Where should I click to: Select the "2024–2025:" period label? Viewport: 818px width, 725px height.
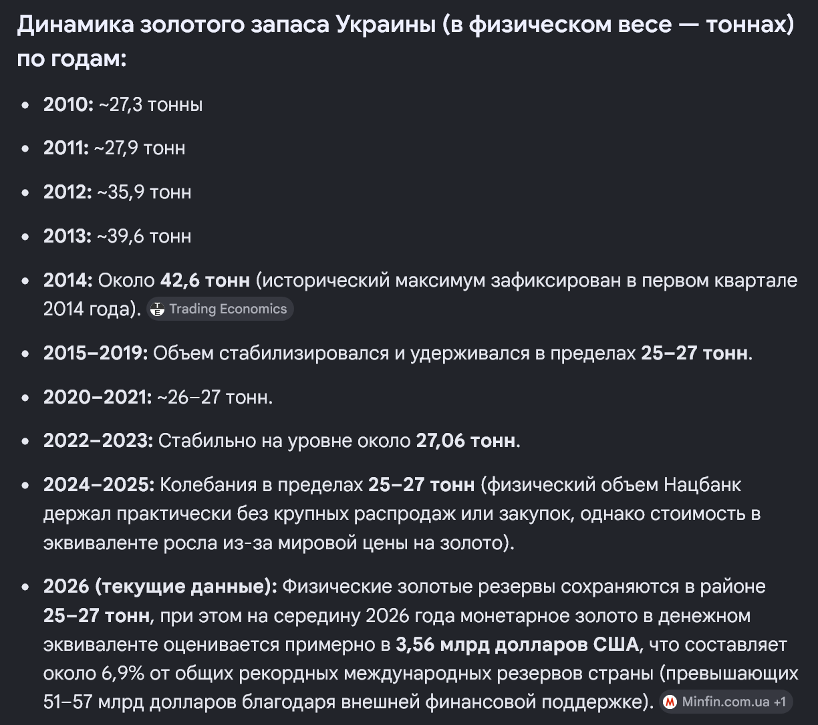[x=99, y=485]
